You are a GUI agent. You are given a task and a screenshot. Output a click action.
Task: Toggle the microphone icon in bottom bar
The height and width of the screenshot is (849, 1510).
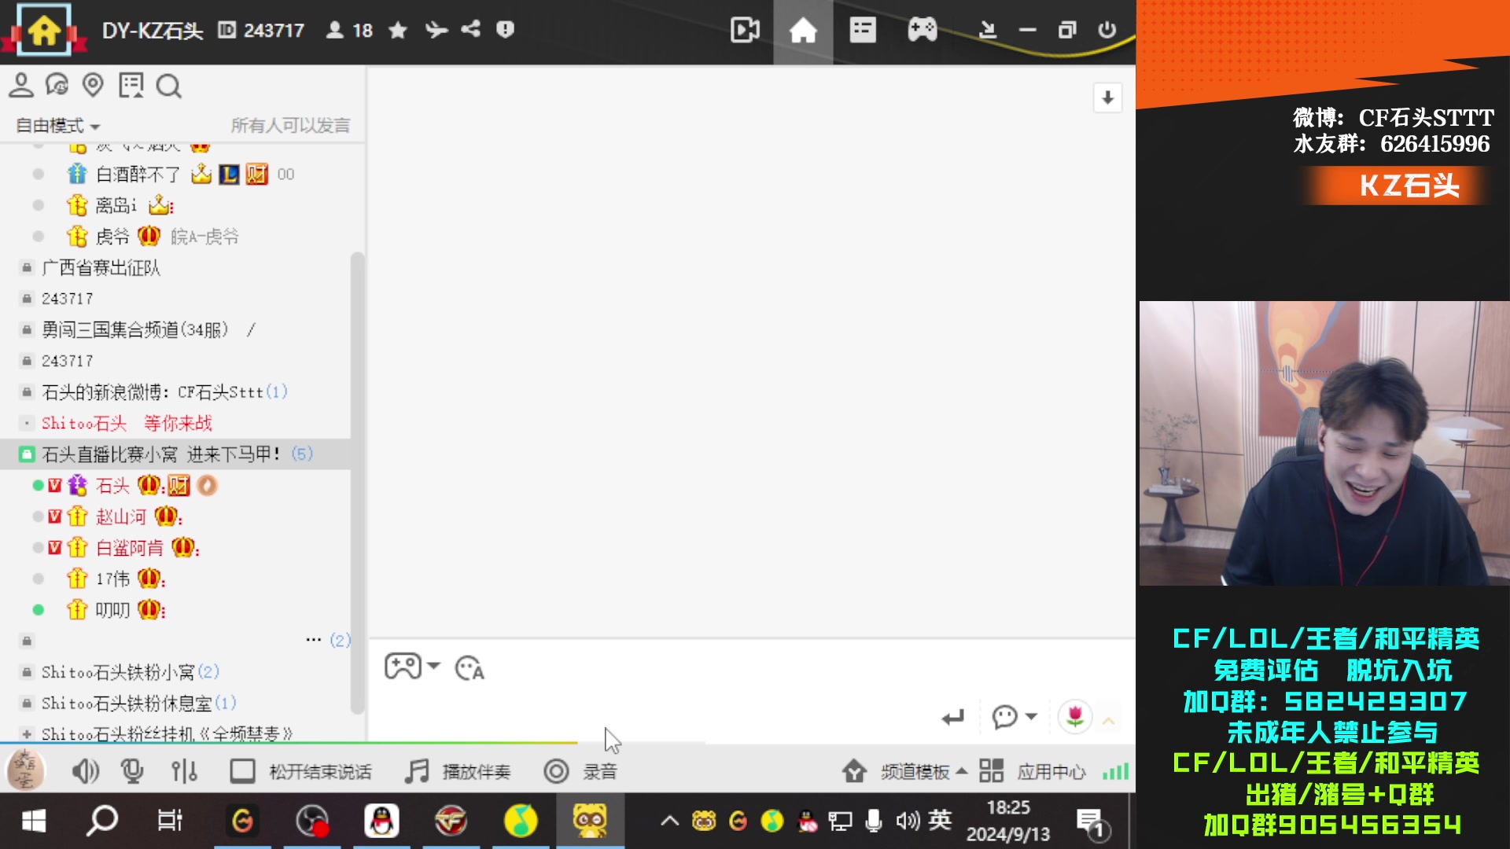coord(132,771)
